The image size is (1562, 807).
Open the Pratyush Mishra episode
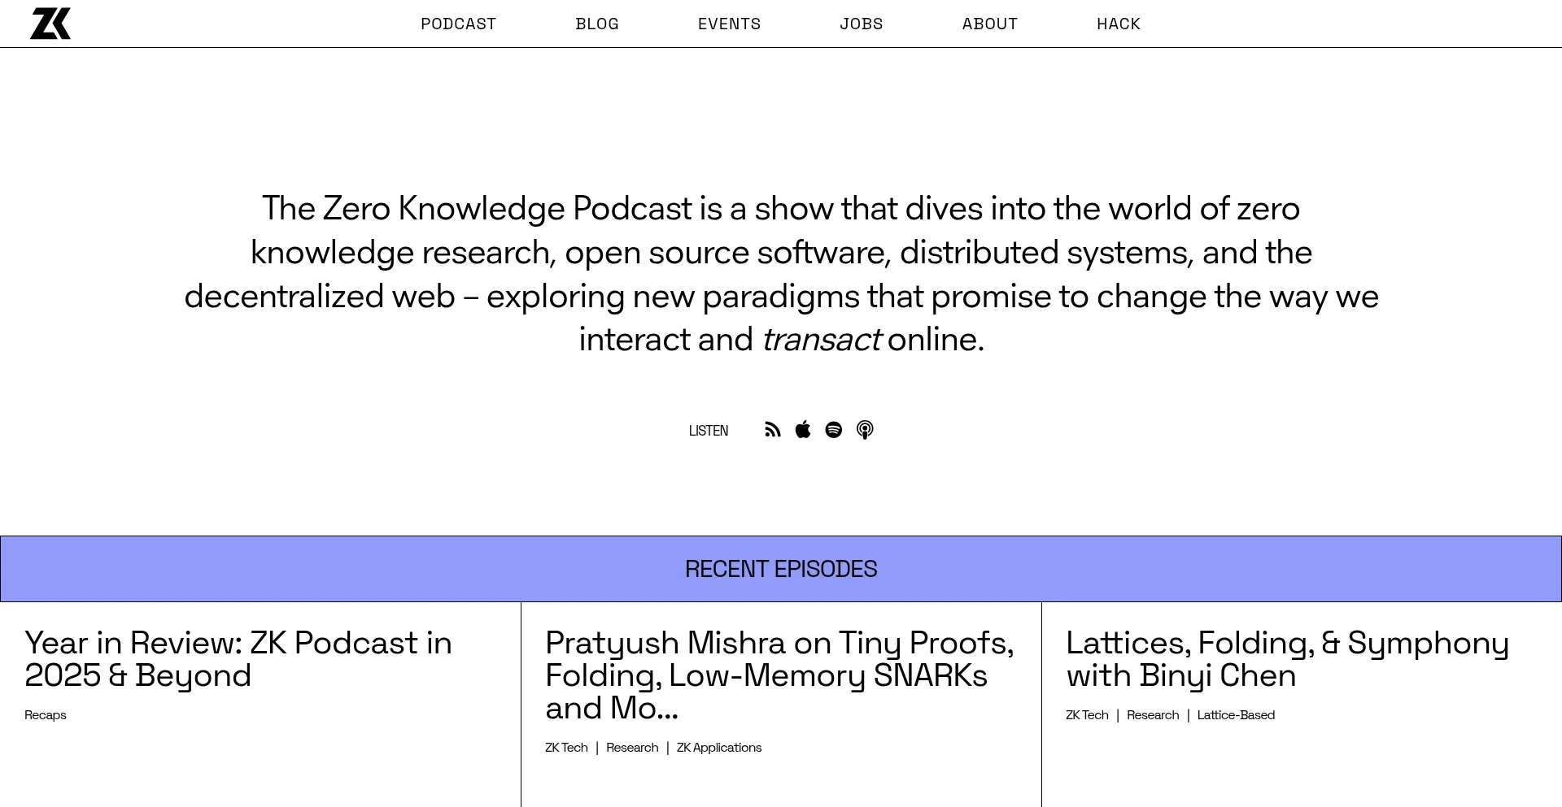[779, 675]
